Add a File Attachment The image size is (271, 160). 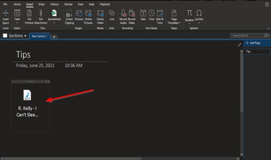pos(41,17)
